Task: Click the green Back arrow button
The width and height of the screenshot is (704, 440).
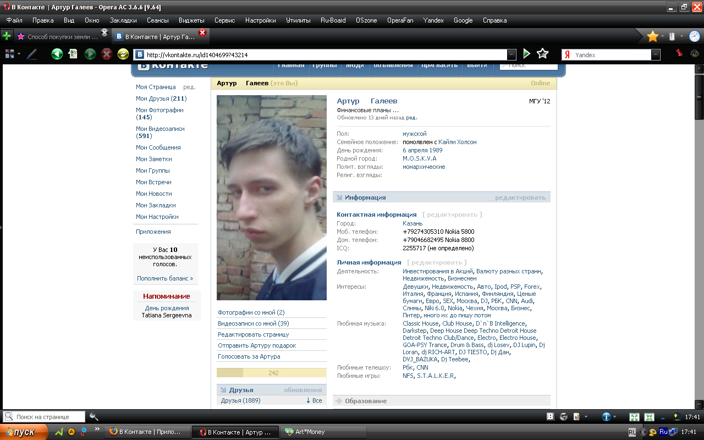Action: (x=57, y=54)
